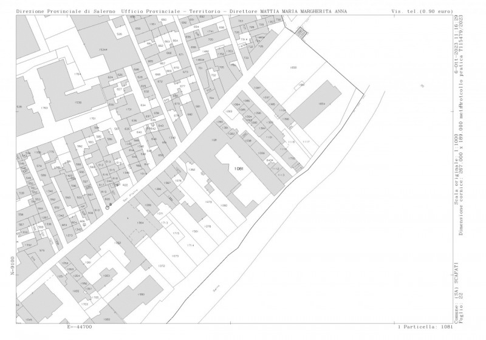Select the large parcel numbered 1655
This screenshot has width=486, height=340.
[293, 68]
